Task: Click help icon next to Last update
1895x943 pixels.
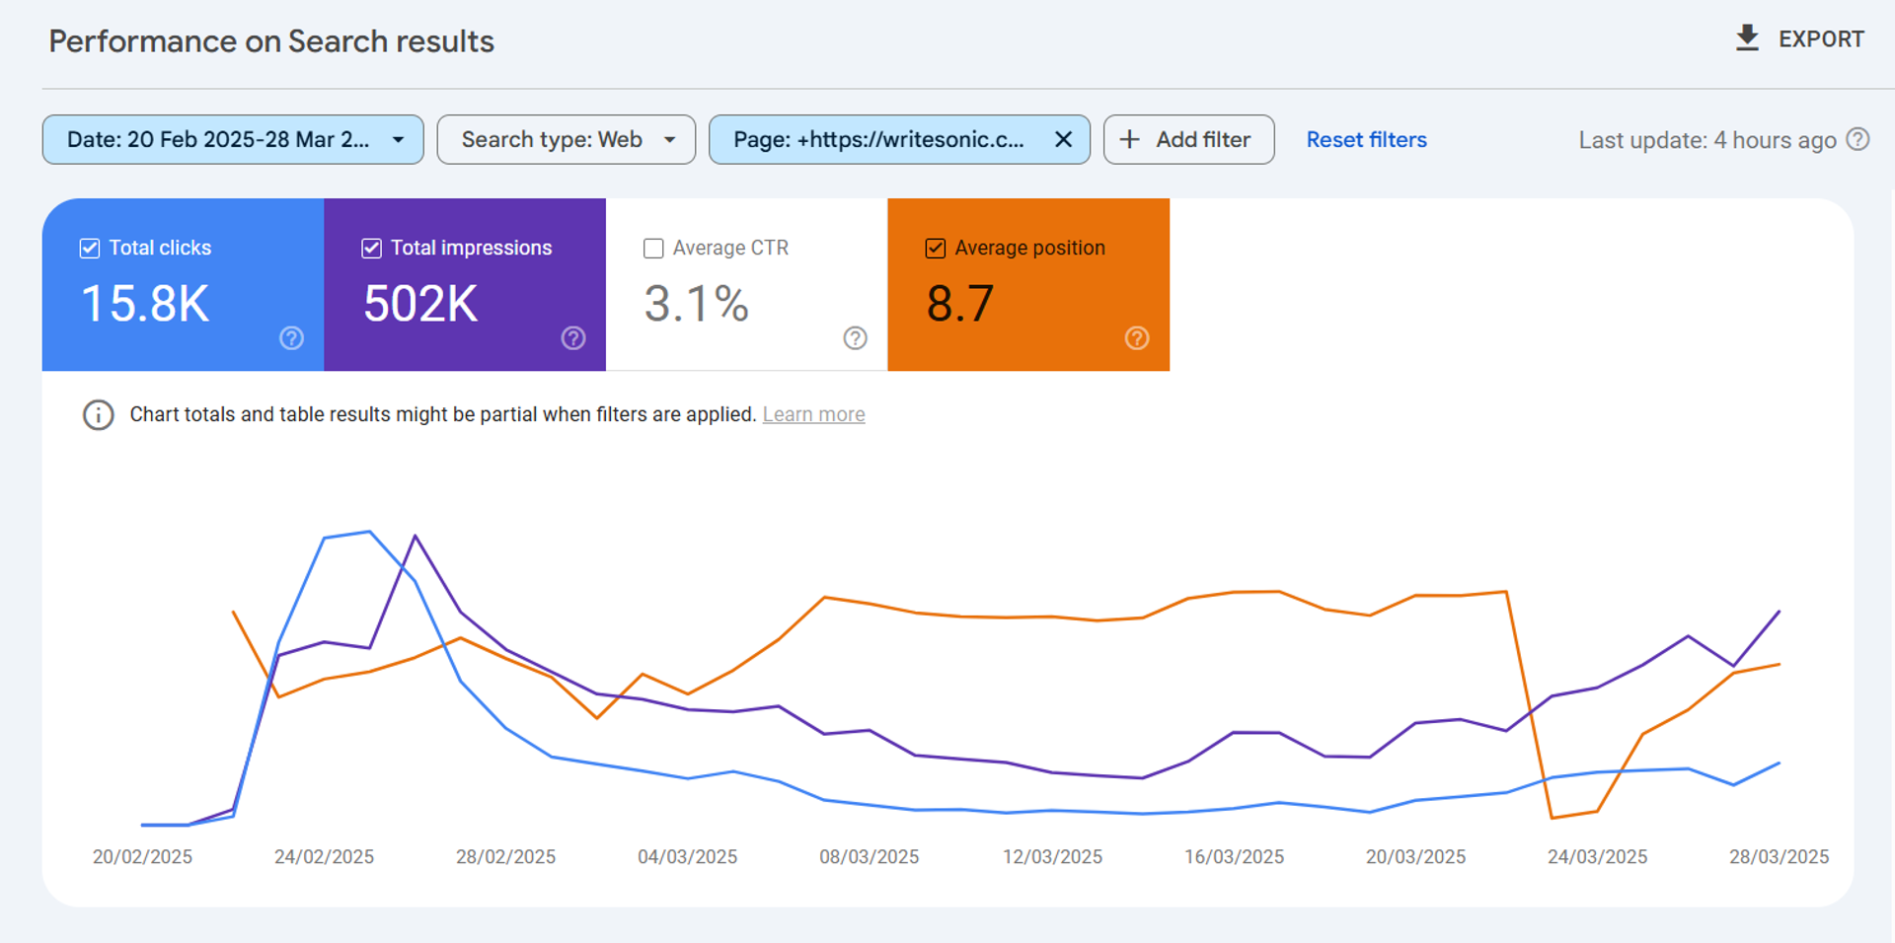Action: tap(1857, 139)
